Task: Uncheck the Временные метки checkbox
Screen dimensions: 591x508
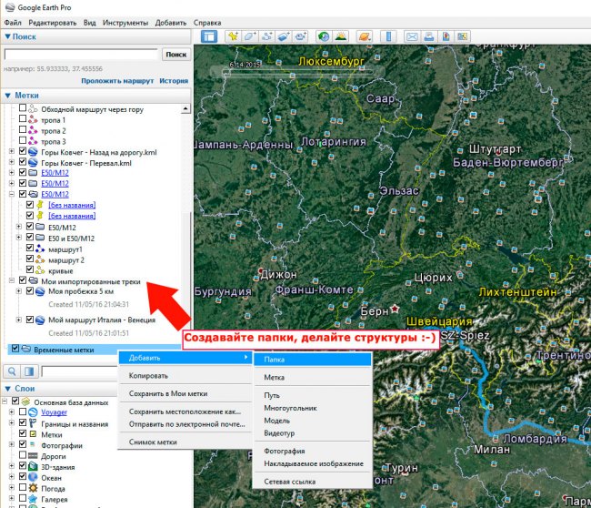Action: [x=15, y=349]
